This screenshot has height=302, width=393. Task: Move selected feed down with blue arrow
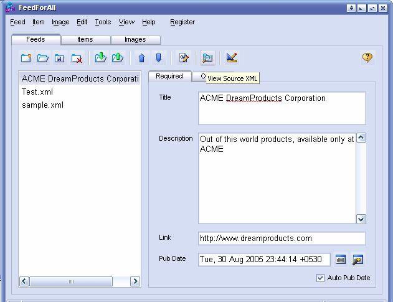pos(158,58)
